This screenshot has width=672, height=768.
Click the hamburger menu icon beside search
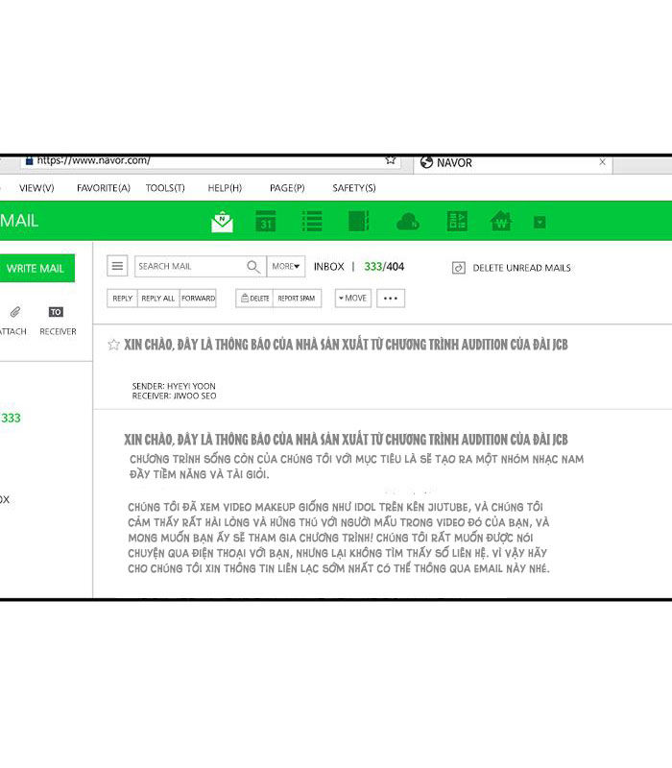[x=117, y=267]
